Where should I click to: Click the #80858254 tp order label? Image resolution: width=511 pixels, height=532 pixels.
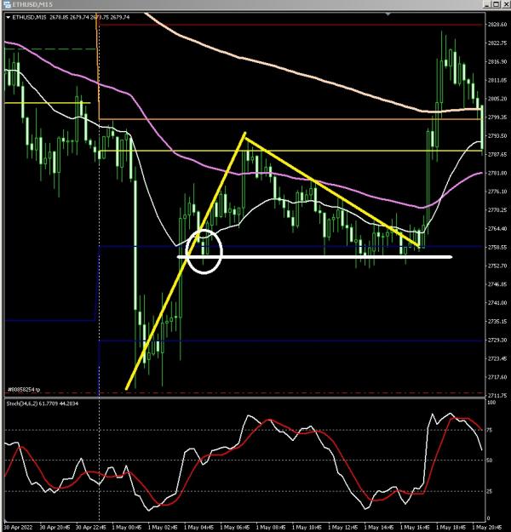click(x=24, y=390)
